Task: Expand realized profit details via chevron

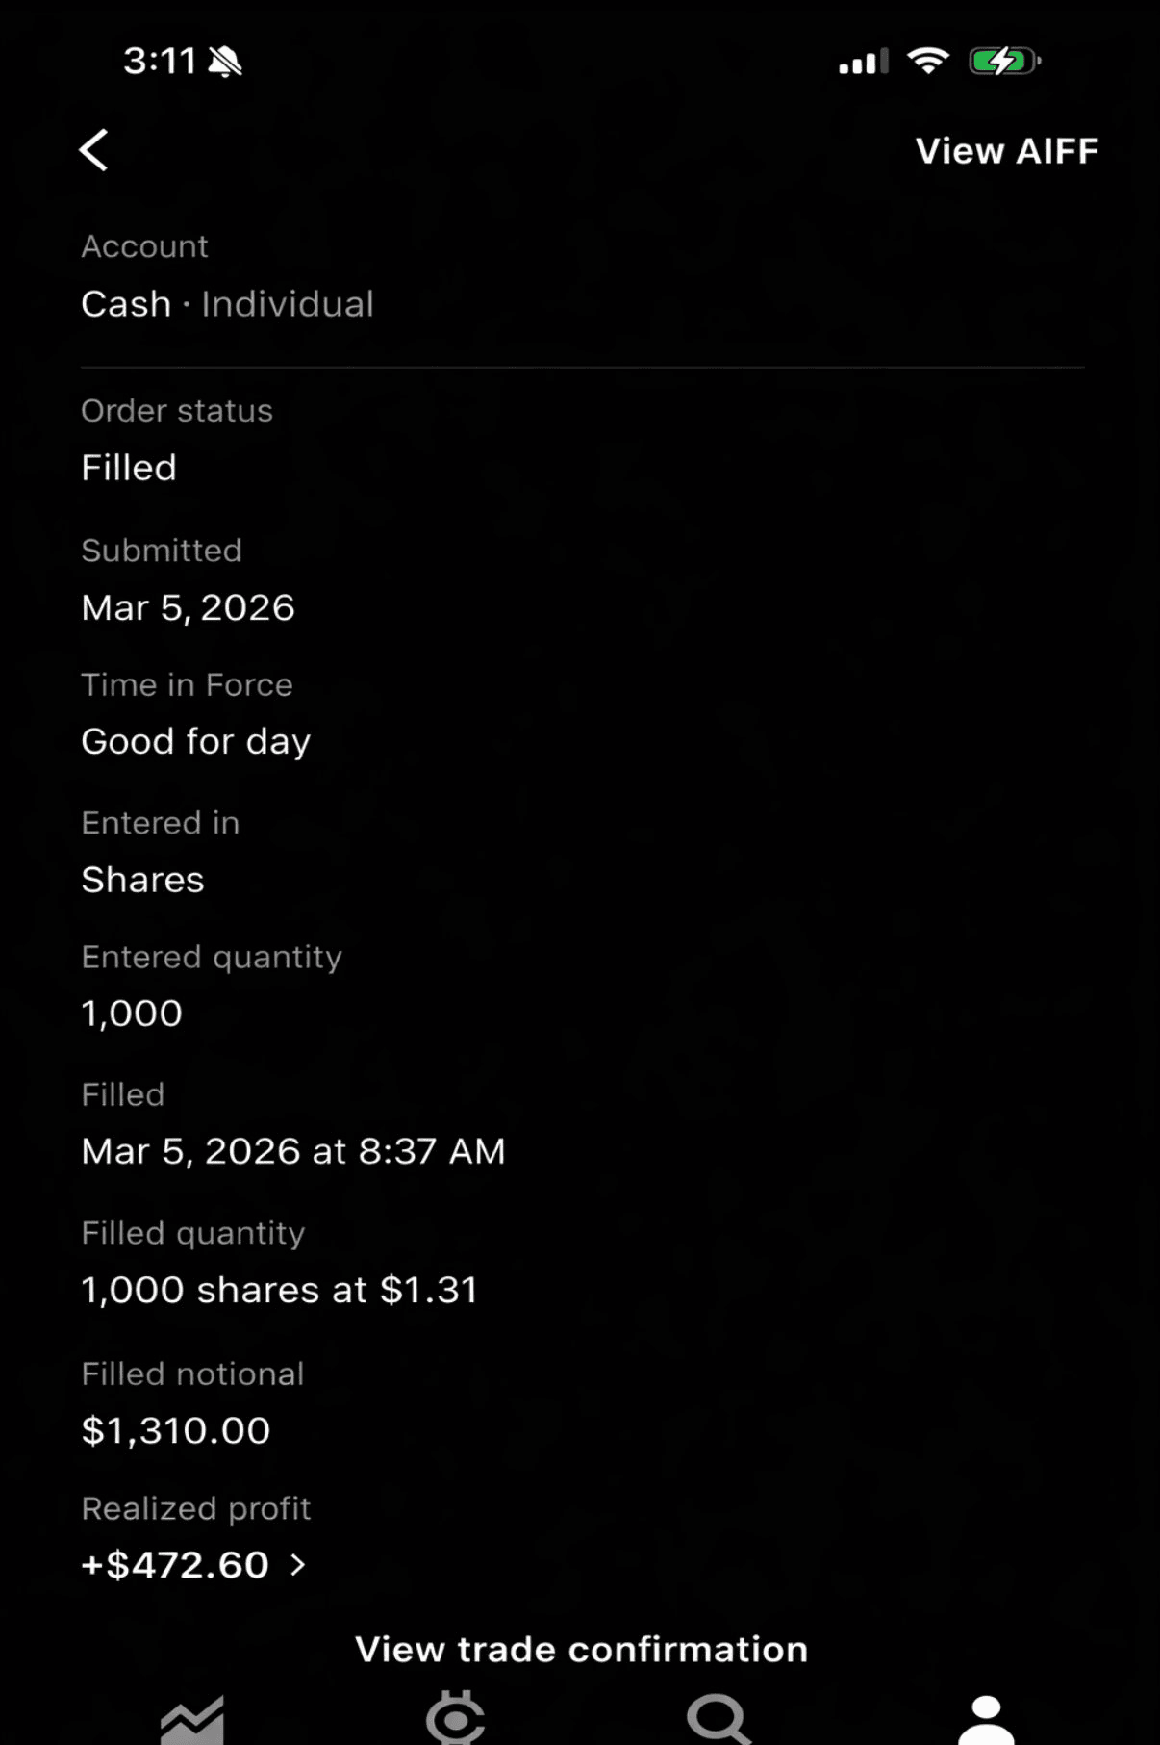Action: click(x=298, y=1564)
